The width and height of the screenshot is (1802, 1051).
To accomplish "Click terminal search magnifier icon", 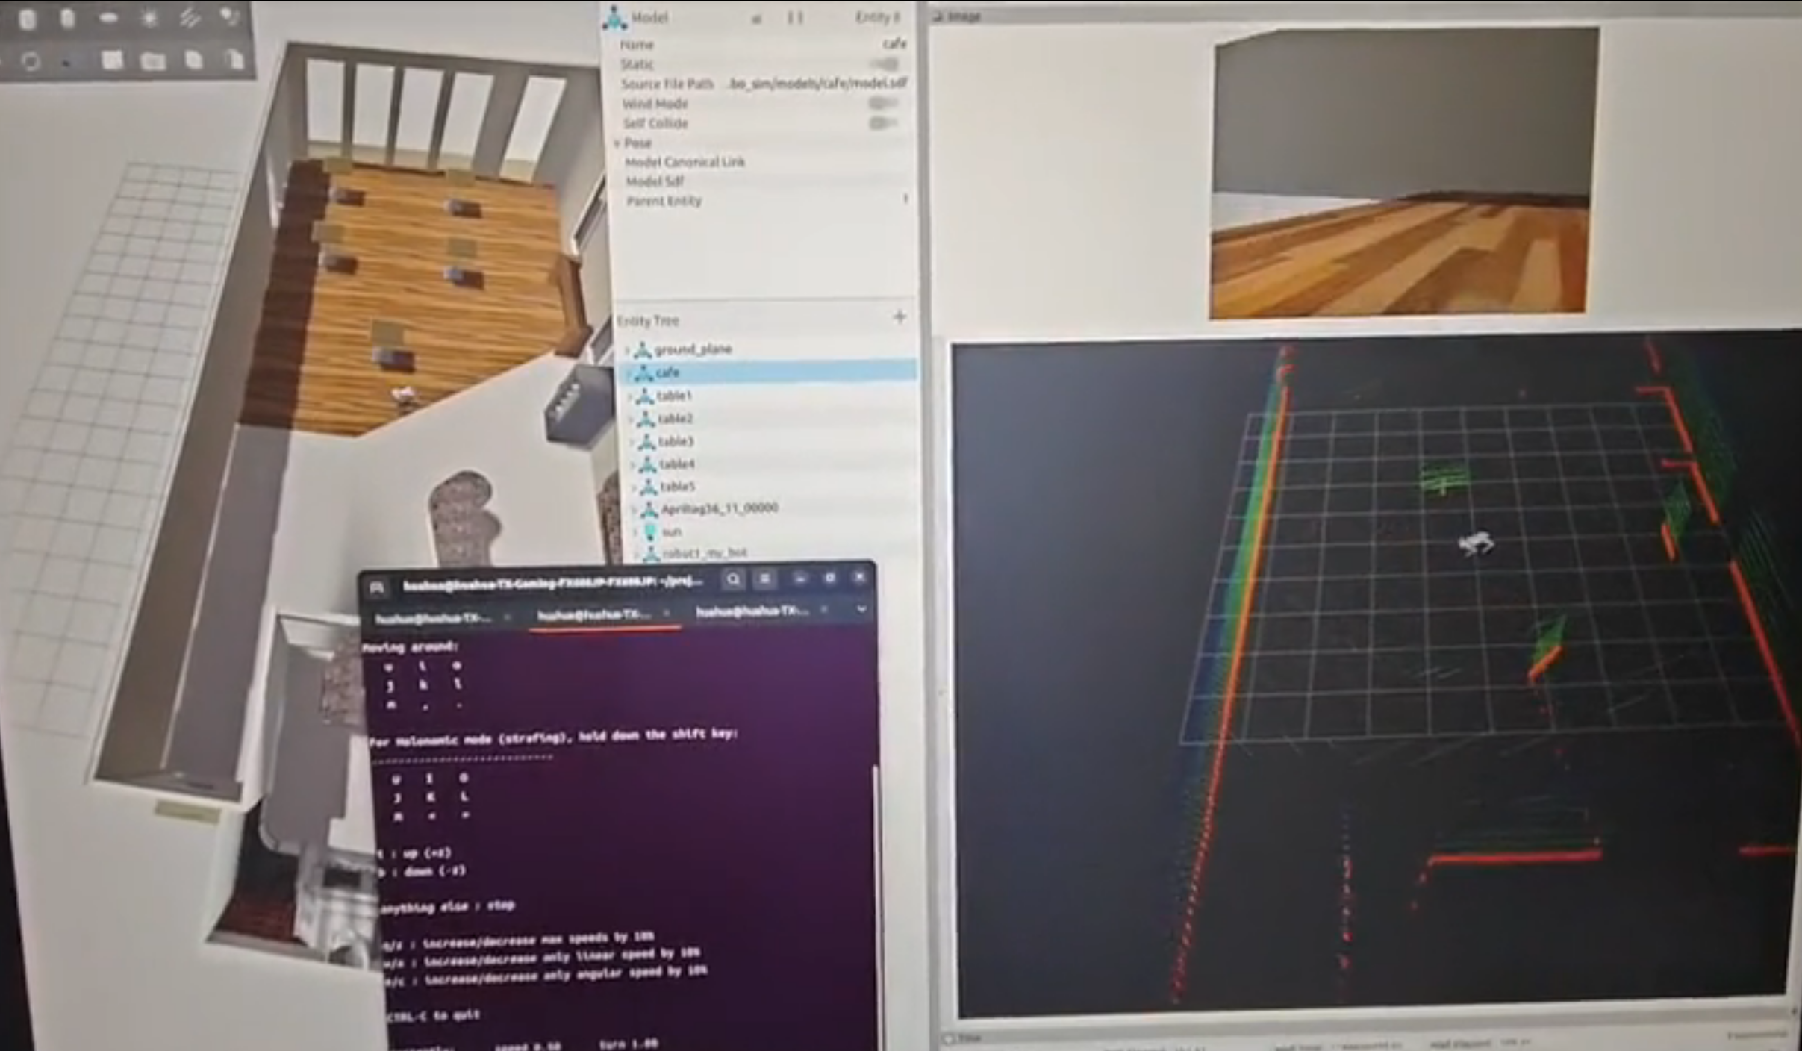I will coord(733,579).
